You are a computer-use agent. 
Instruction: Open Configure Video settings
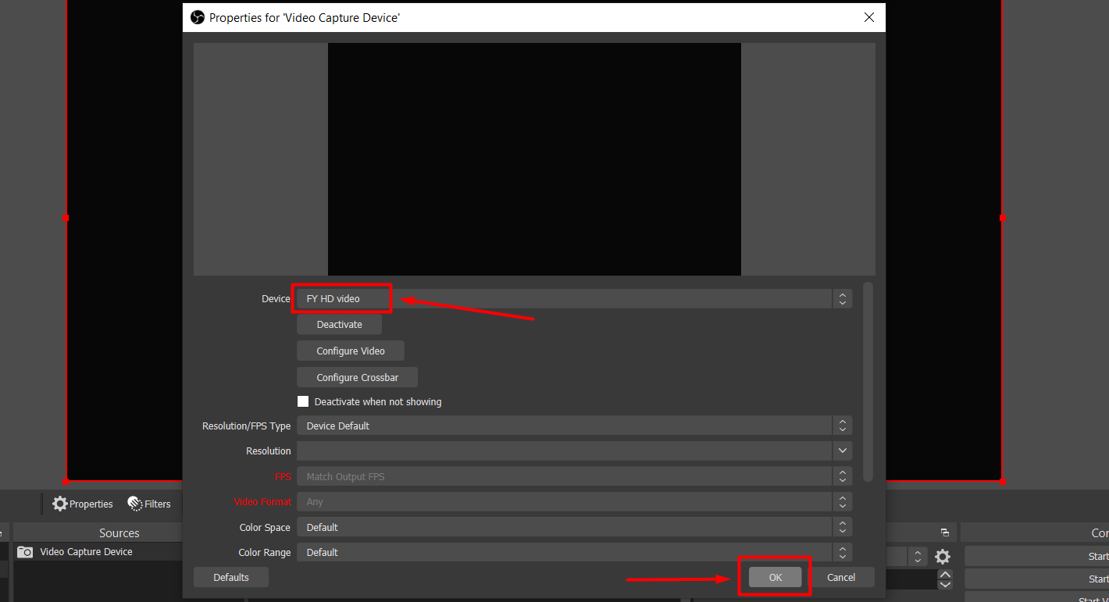point(351,351)
